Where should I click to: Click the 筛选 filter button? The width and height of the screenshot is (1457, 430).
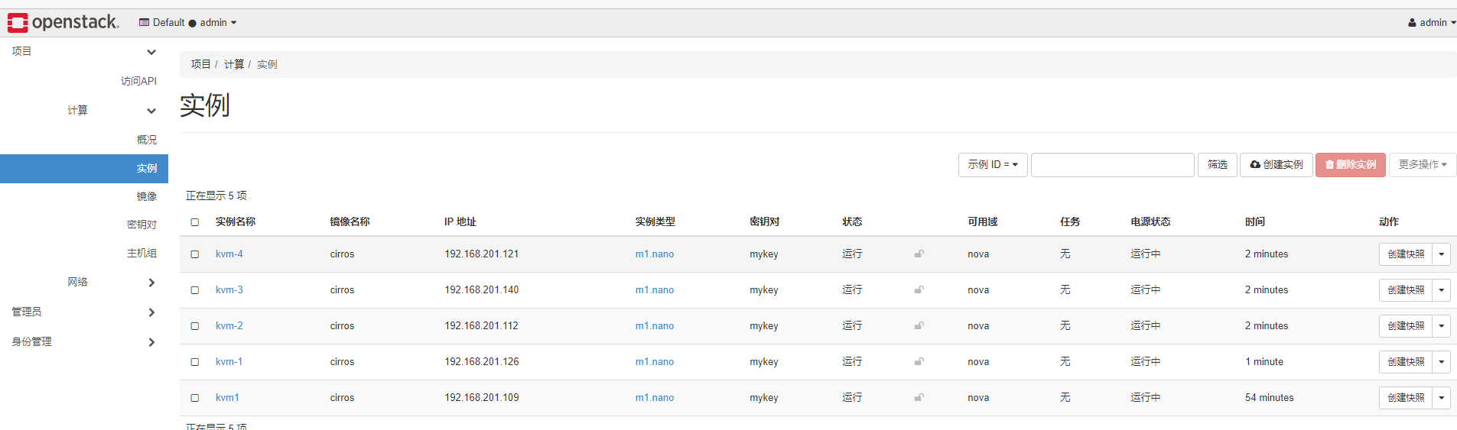(1218, 165)
